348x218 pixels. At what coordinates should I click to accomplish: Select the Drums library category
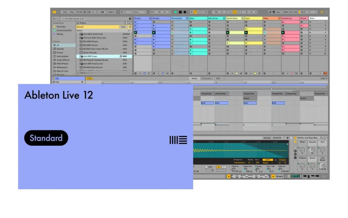click(x=60, y=52)
